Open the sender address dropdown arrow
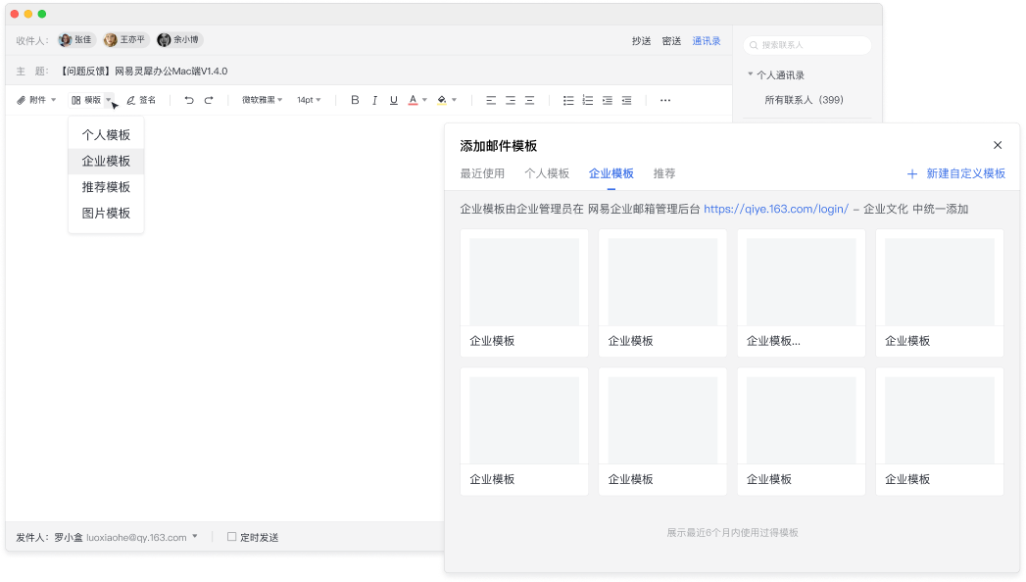Screen dimensions: 1026x582 click(195, 536)
